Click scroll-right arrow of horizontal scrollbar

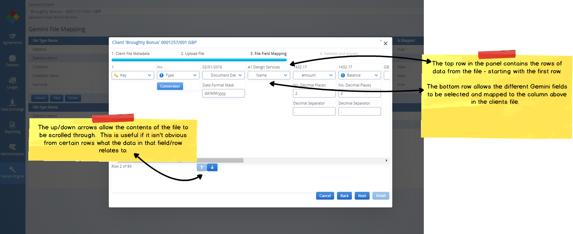(x=387, y=161)
